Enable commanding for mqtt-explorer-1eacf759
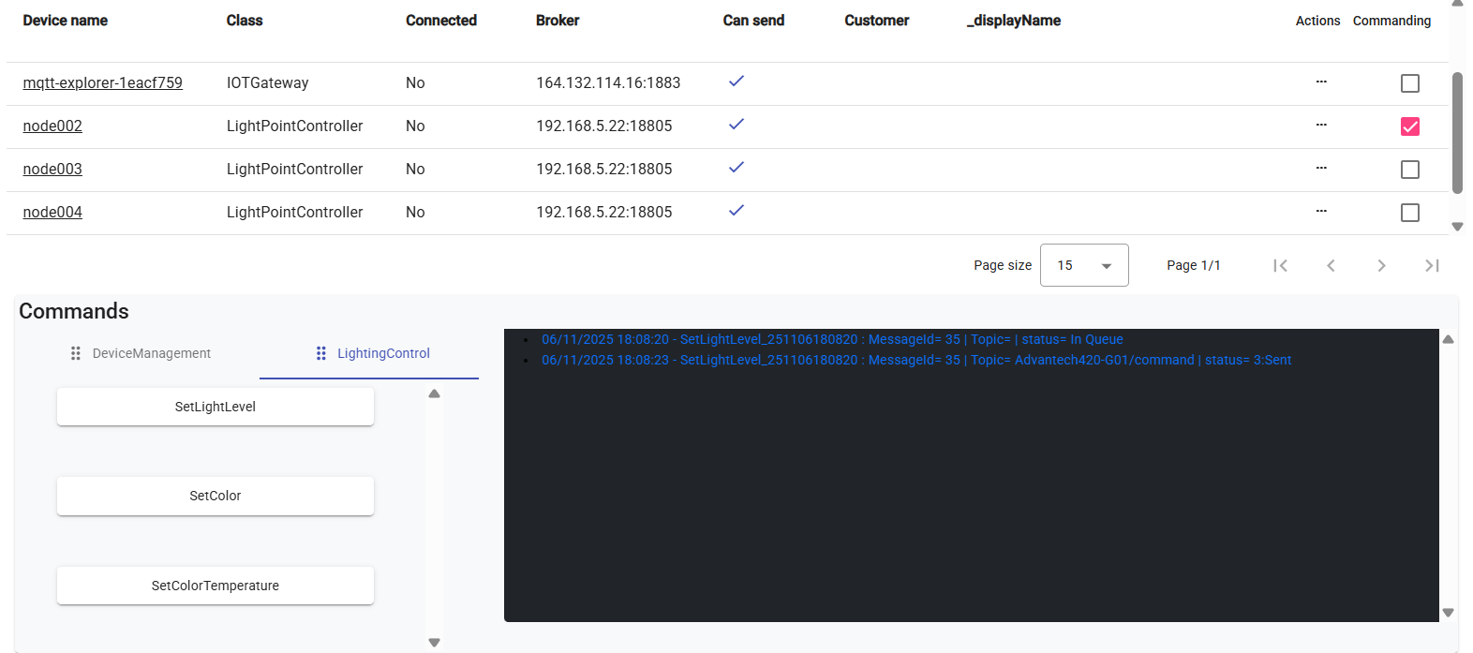Image resolution: width=1473 pixels, height=653 pixels. tap(1409, 83)
